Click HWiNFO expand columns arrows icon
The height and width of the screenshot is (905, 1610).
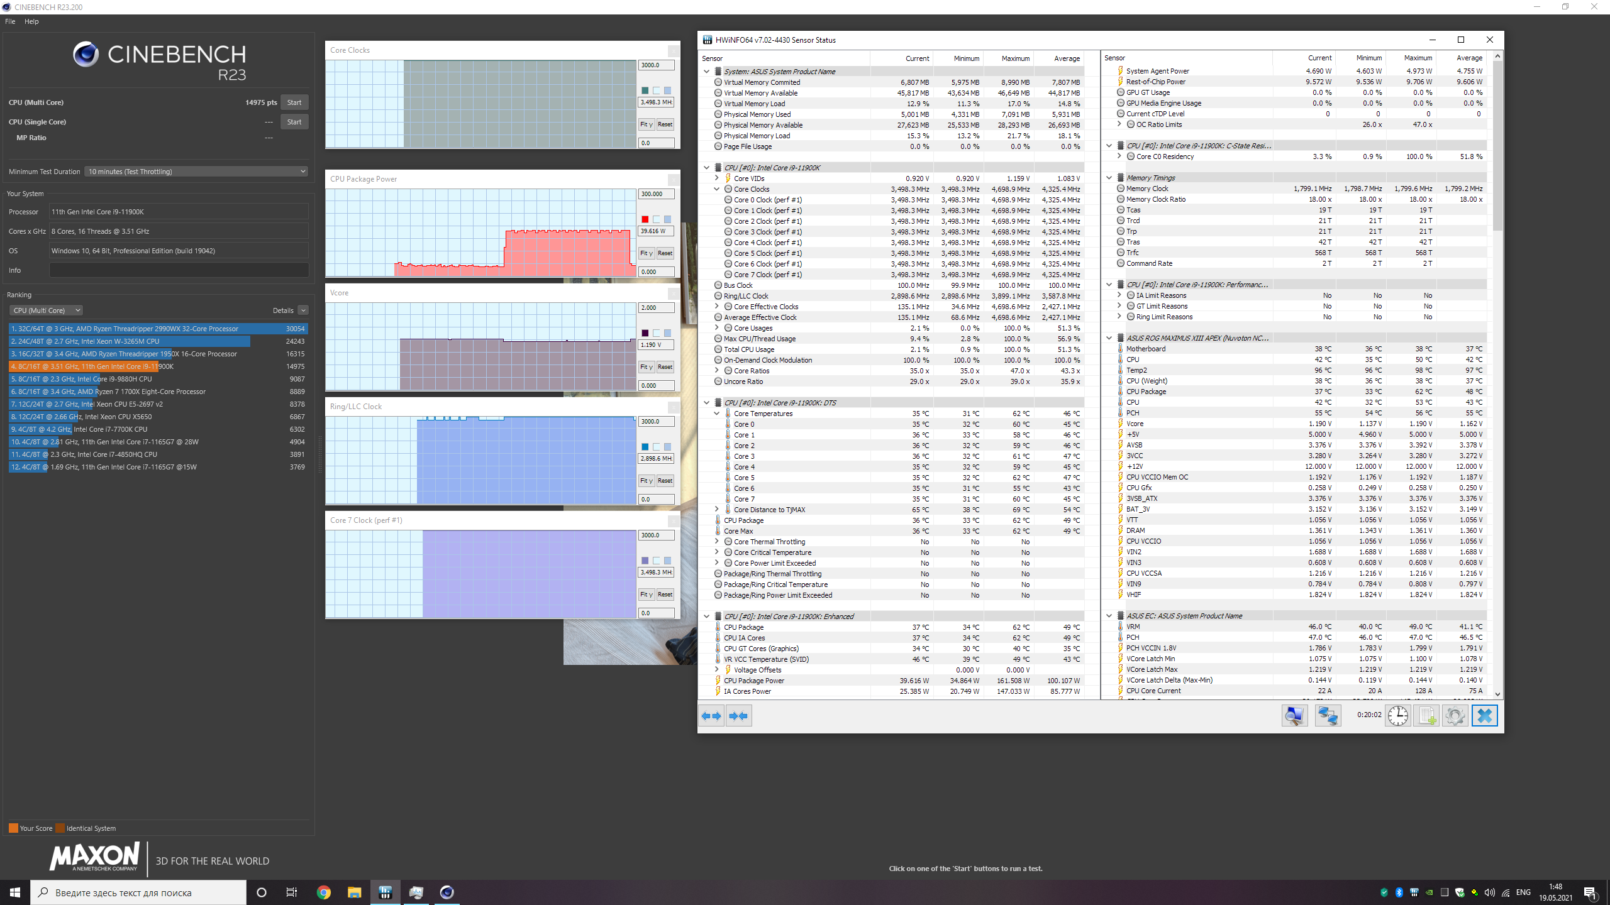point(711,716)
